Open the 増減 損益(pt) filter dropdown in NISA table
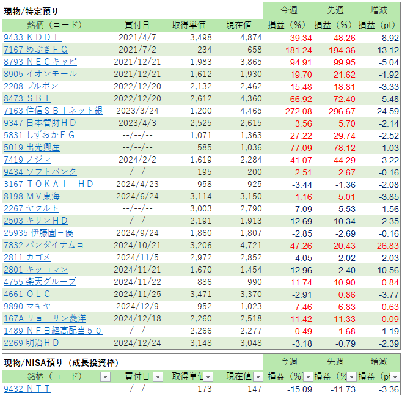 click(395, 377)
